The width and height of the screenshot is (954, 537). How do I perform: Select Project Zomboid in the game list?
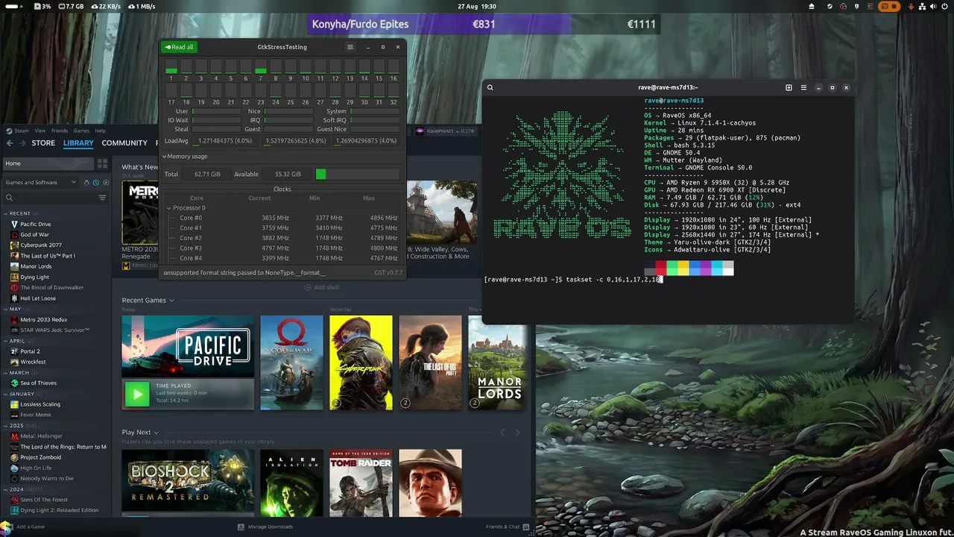point(40,457)
